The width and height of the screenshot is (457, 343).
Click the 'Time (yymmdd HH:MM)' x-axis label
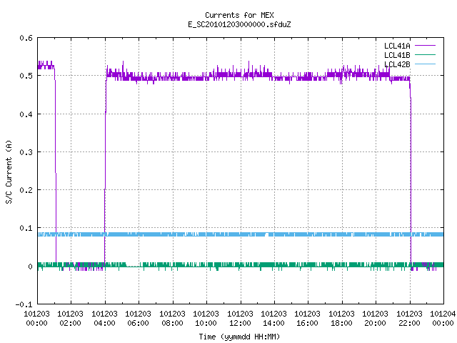point(239,337)
